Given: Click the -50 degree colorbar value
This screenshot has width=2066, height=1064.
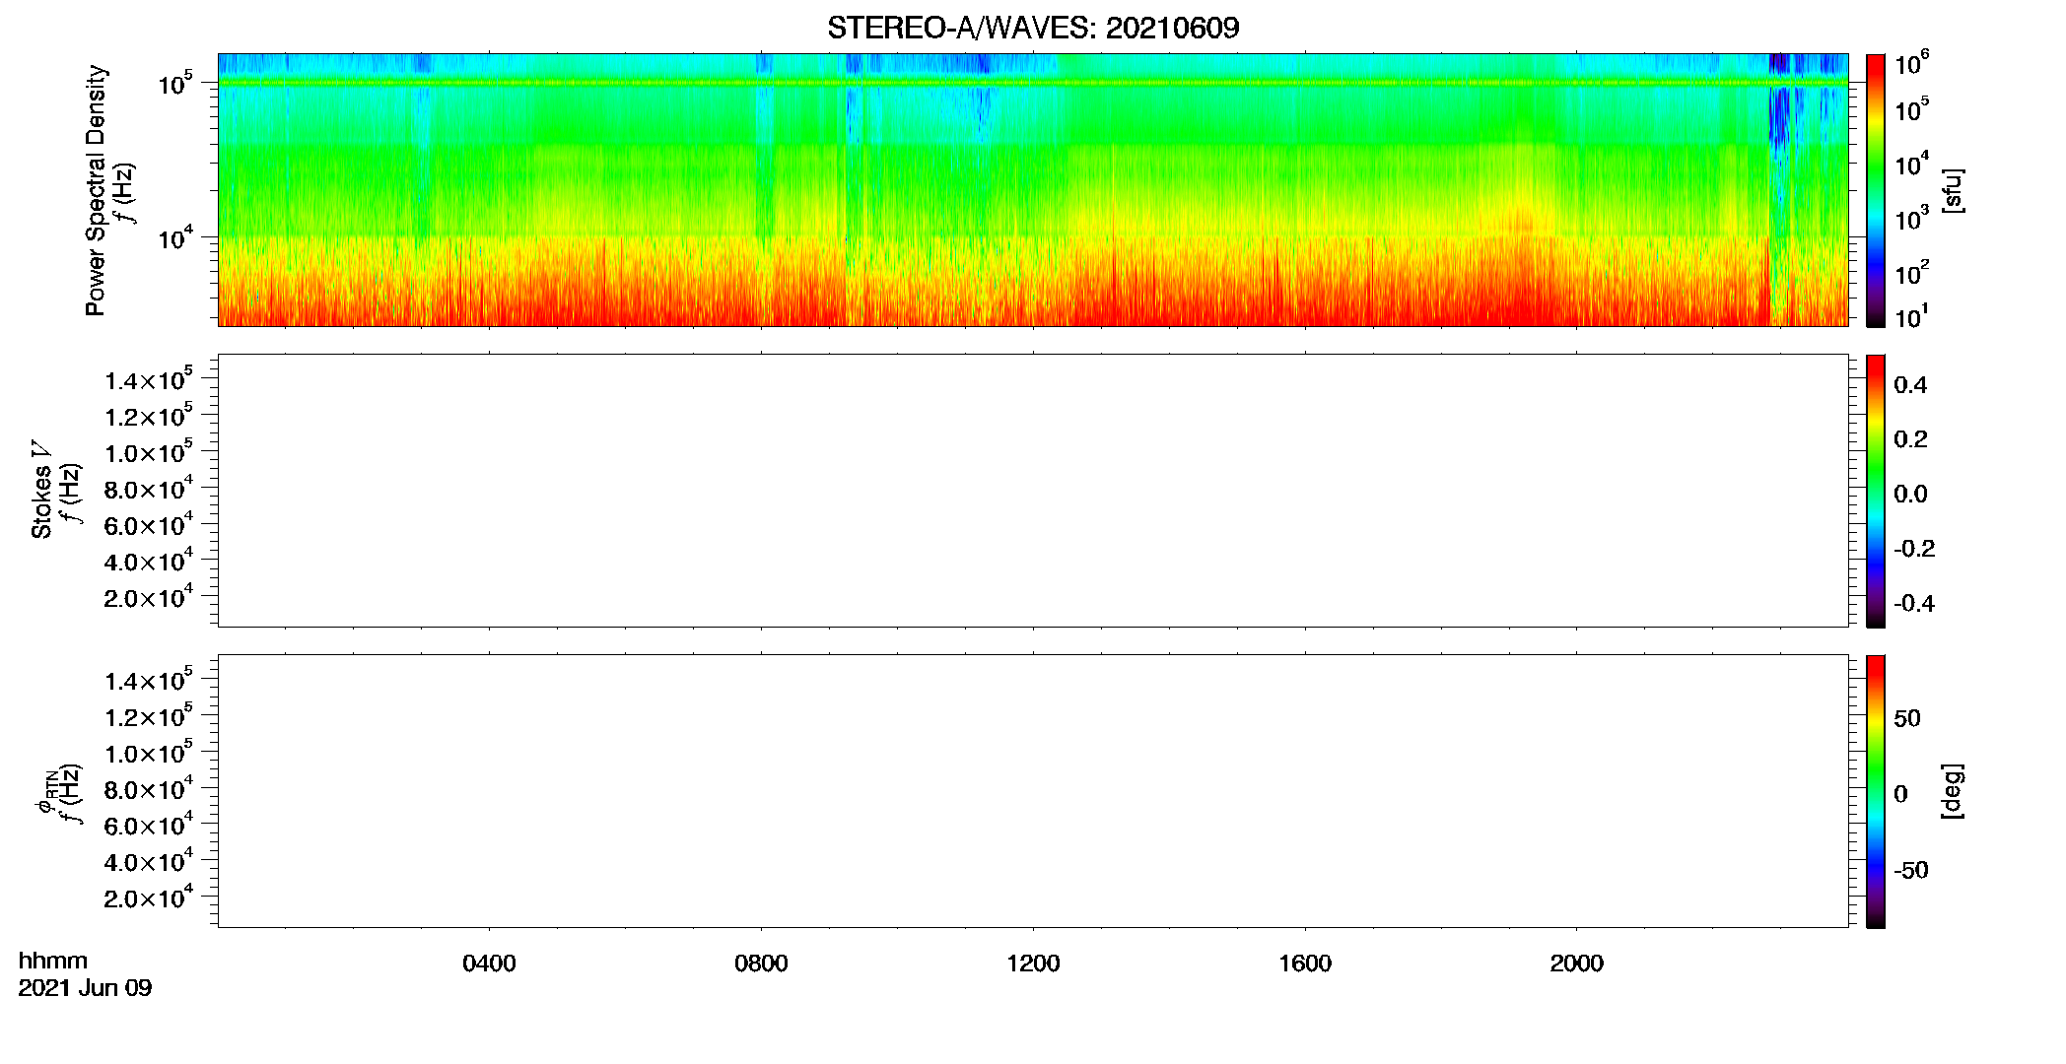Looking at the screenshot, I should coord(1911,870).
